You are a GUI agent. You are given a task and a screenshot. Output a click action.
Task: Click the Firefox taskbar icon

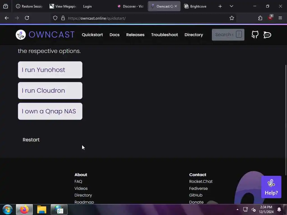pyautogui.click(x=24, y=209)
